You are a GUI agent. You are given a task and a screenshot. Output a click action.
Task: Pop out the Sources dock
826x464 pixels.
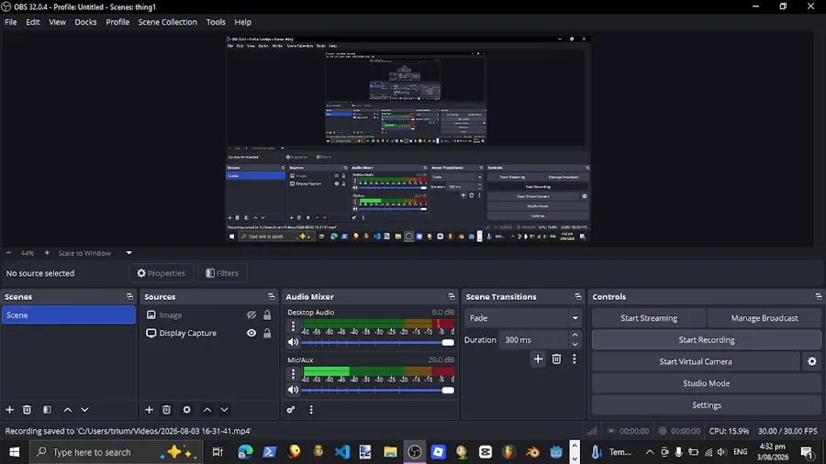pos(272,297)
